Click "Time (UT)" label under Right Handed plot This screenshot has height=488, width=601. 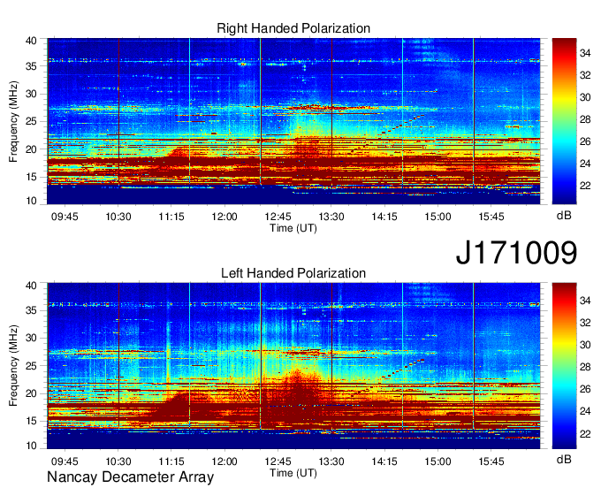293,228
